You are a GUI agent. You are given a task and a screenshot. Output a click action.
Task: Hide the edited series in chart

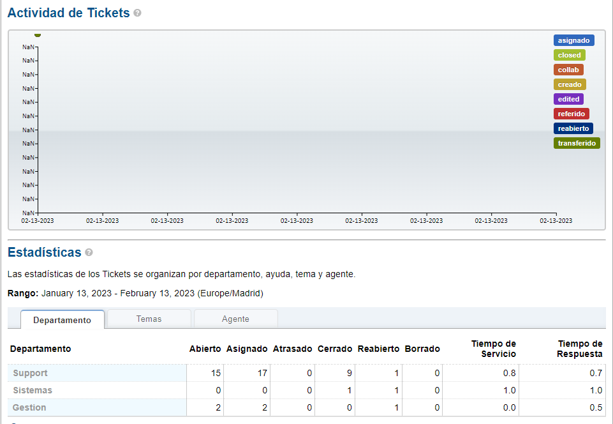tap(568, 99)
